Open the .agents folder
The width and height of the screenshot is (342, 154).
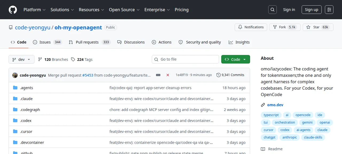26,88
